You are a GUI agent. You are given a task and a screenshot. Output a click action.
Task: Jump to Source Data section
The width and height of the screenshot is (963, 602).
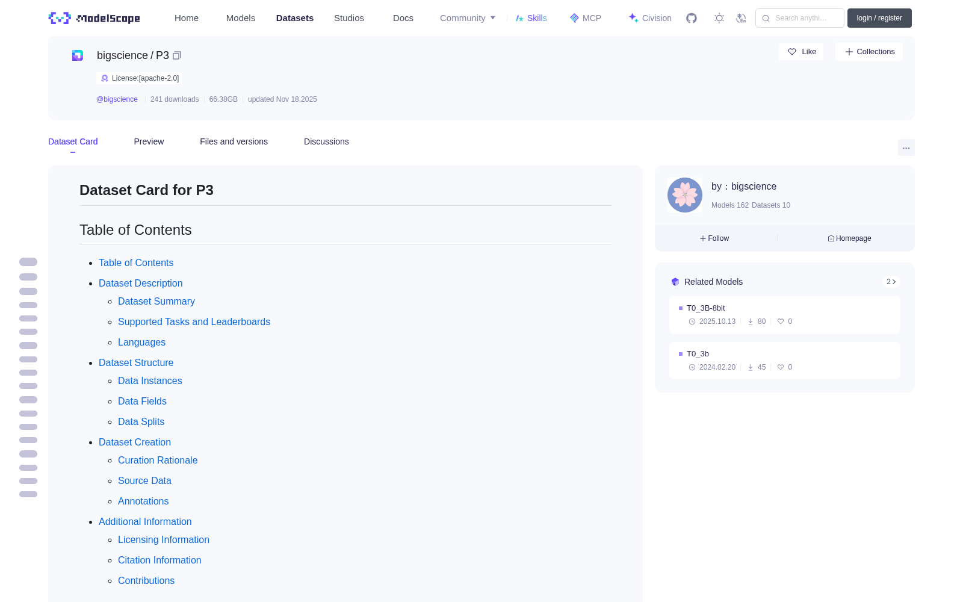[x=144, y=480]
